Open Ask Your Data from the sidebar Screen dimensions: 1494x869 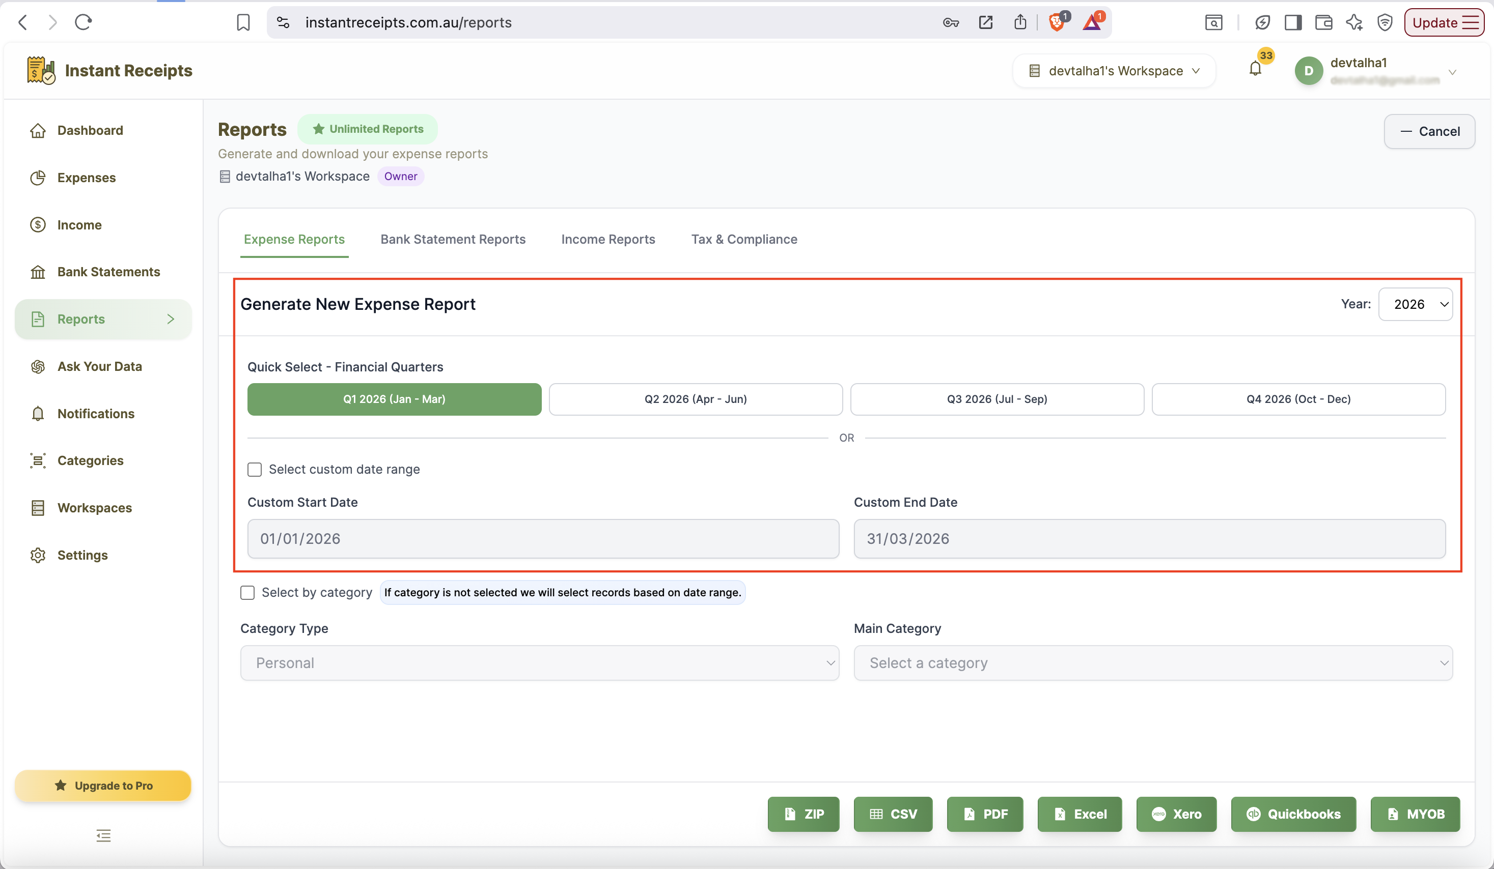click(103, 367)
